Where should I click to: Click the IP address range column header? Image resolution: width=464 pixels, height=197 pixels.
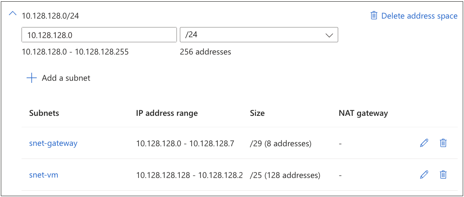[x=167, y=113]
